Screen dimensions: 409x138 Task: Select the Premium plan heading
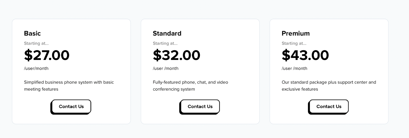tap(296, 33)
